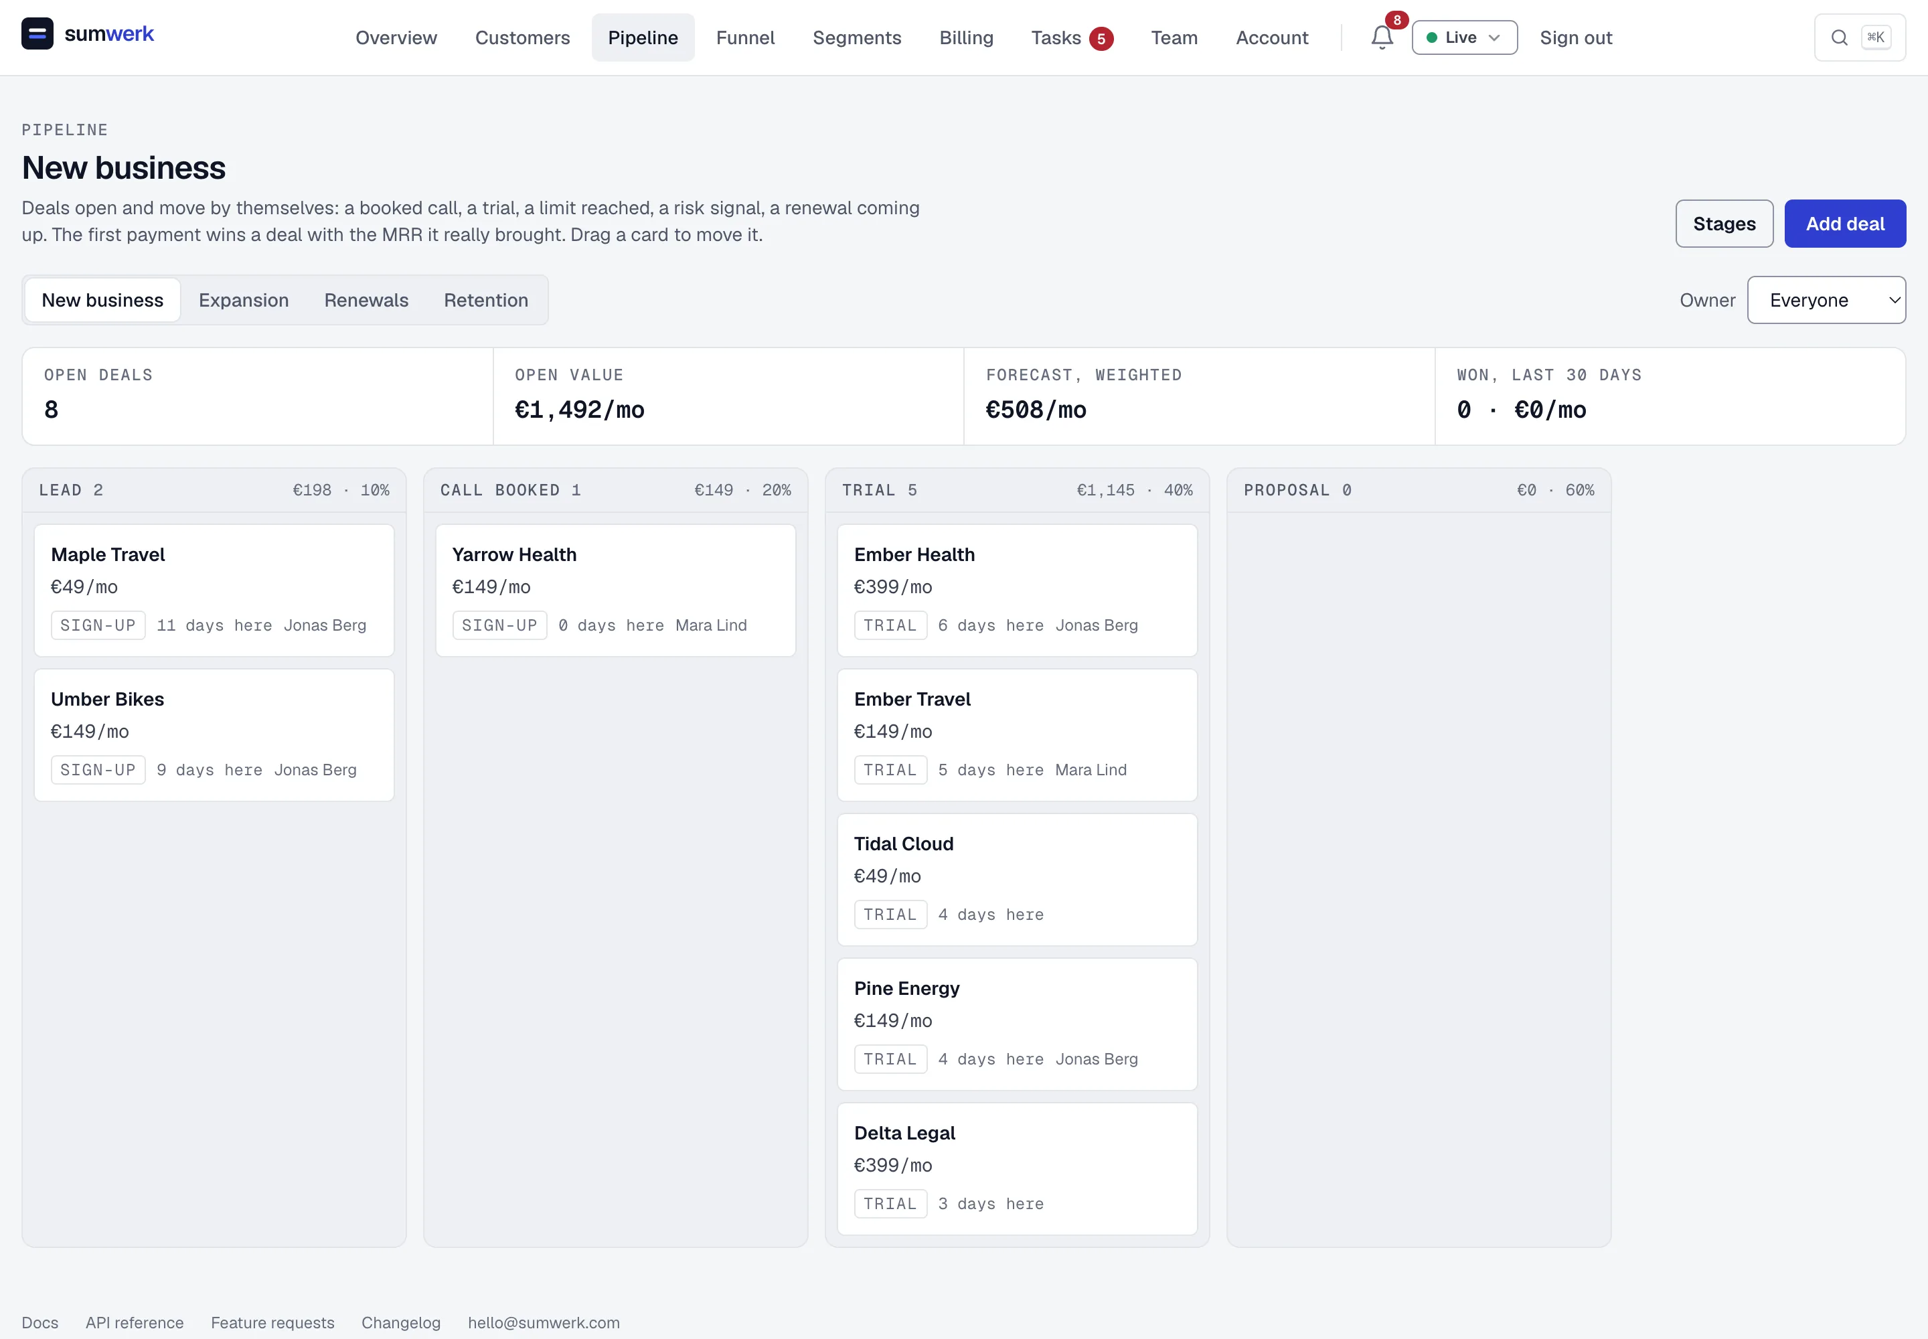Open the Ember Health deal card
This screenshot has width=1928, height=1339.
[1017, 590]
